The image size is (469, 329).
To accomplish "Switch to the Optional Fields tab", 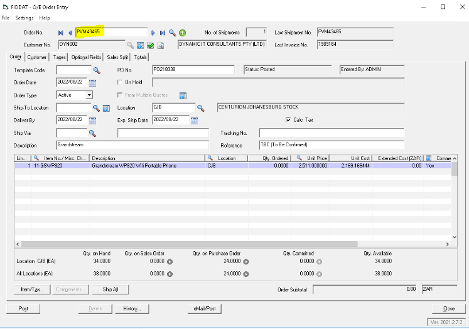I will coord(87,57).
